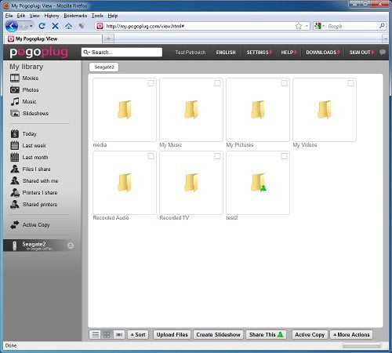
Task: Open the Settings dropdown in header
Action: tap(260, 53)
